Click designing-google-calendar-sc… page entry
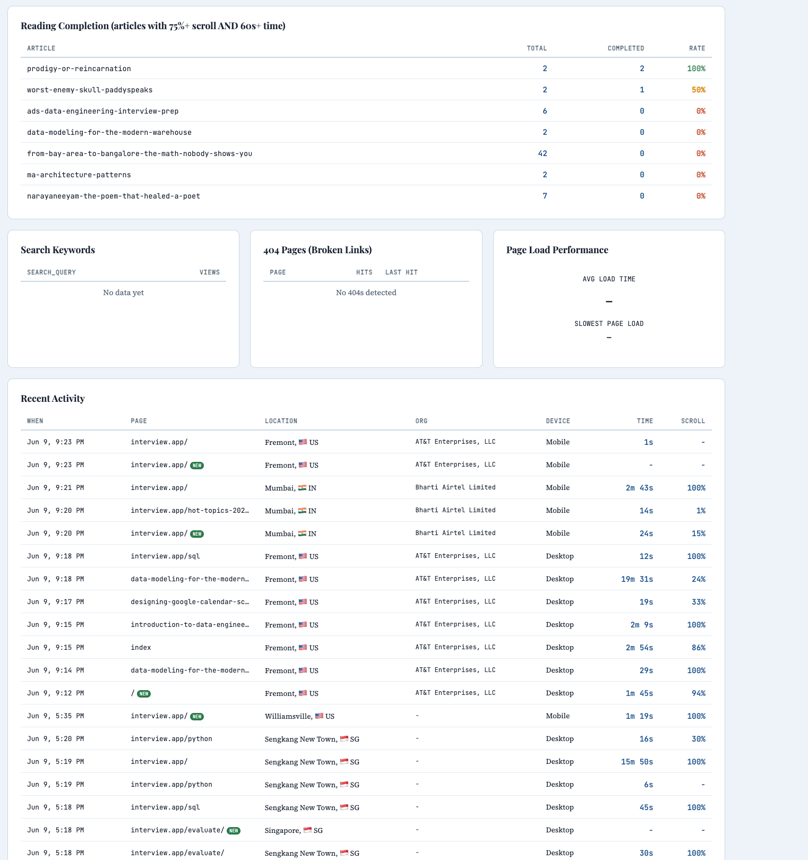 pos(190,602)
